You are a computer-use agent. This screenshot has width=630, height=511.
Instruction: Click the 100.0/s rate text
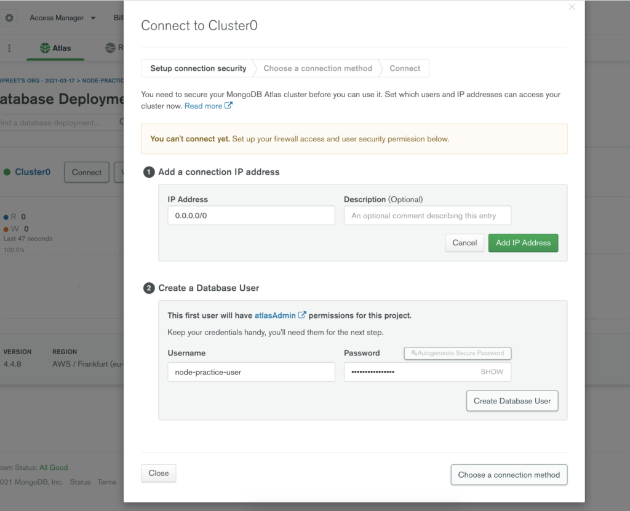tap(14, 250)
